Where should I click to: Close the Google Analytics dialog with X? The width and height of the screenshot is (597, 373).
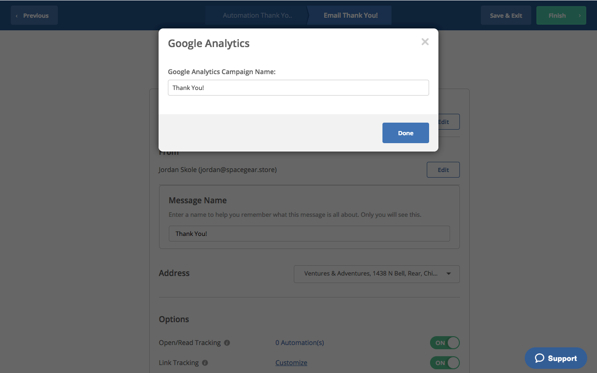425,42
